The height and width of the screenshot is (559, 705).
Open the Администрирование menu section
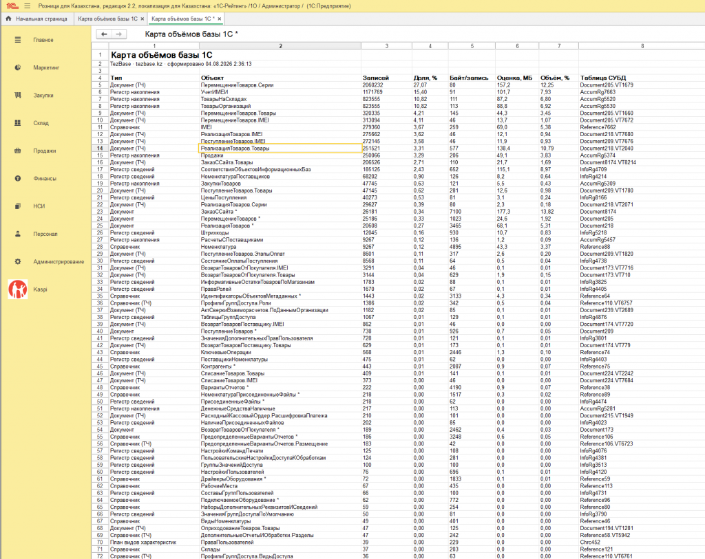coord(59,261)
